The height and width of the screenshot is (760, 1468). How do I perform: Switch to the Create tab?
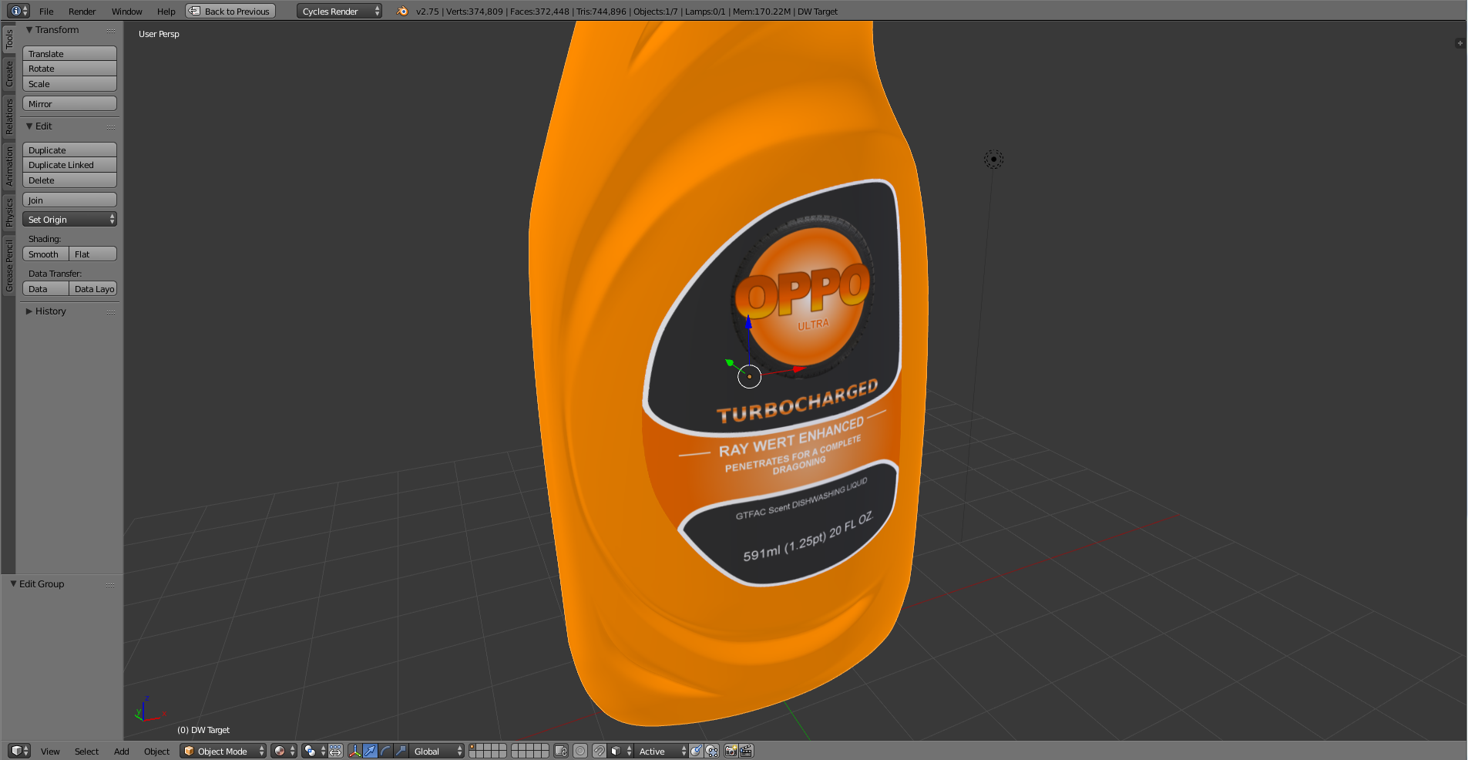(9, 74)
